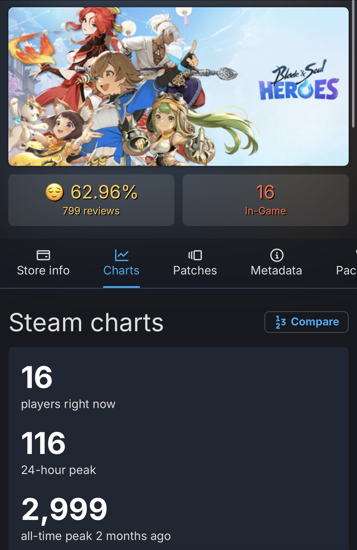Open the Patches tab

pyautogui.click(x=195, y=270)
